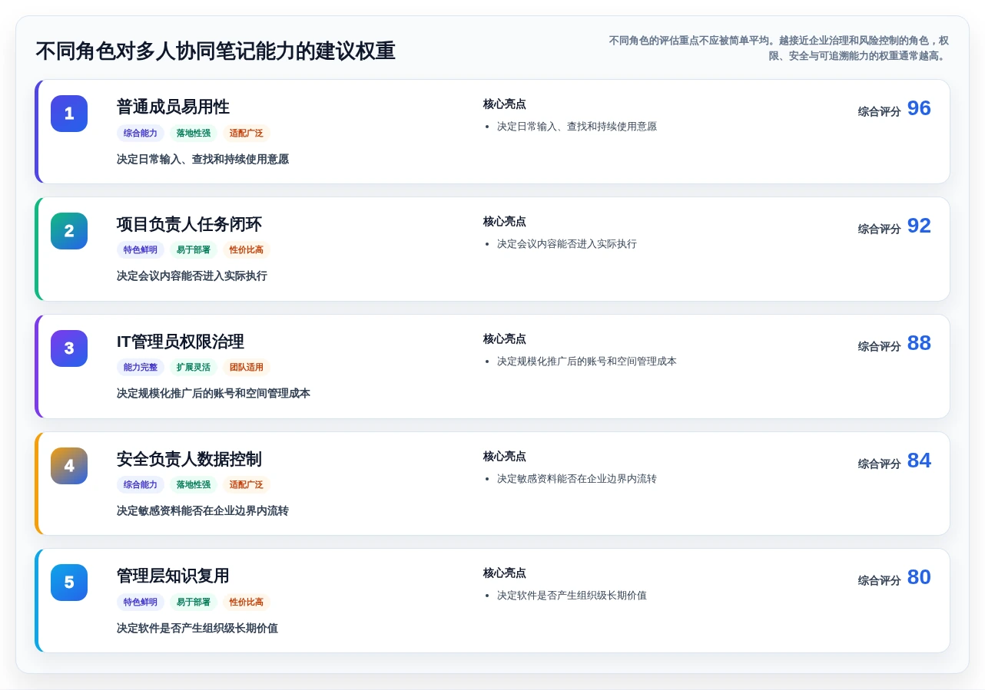Click the rank 5 number badge

coord(69,583)
